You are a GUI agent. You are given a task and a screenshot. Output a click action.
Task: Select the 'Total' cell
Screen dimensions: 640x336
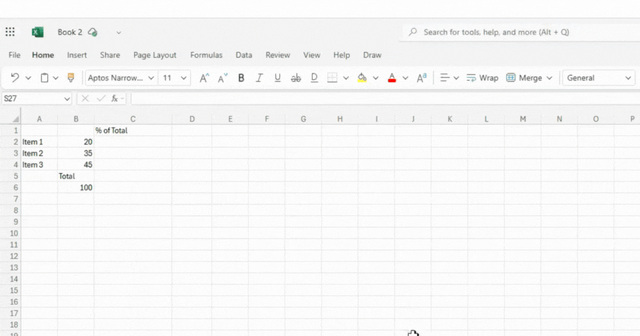coord(76,176)
